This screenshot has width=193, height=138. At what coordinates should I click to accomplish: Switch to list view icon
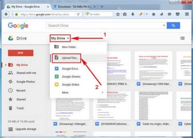point(183,38)
